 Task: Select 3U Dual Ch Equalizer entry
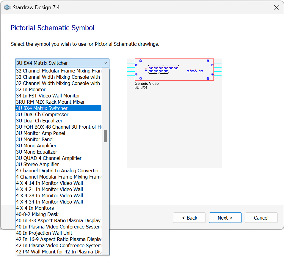point(59,121)
